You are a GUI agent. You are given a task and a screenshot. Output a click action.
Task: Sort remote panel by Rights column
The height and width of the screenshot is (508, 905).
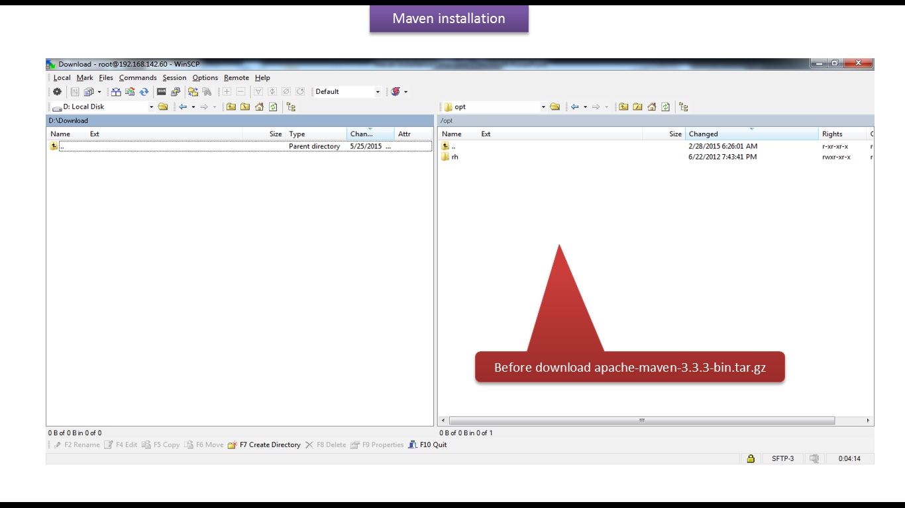point(843,134)
